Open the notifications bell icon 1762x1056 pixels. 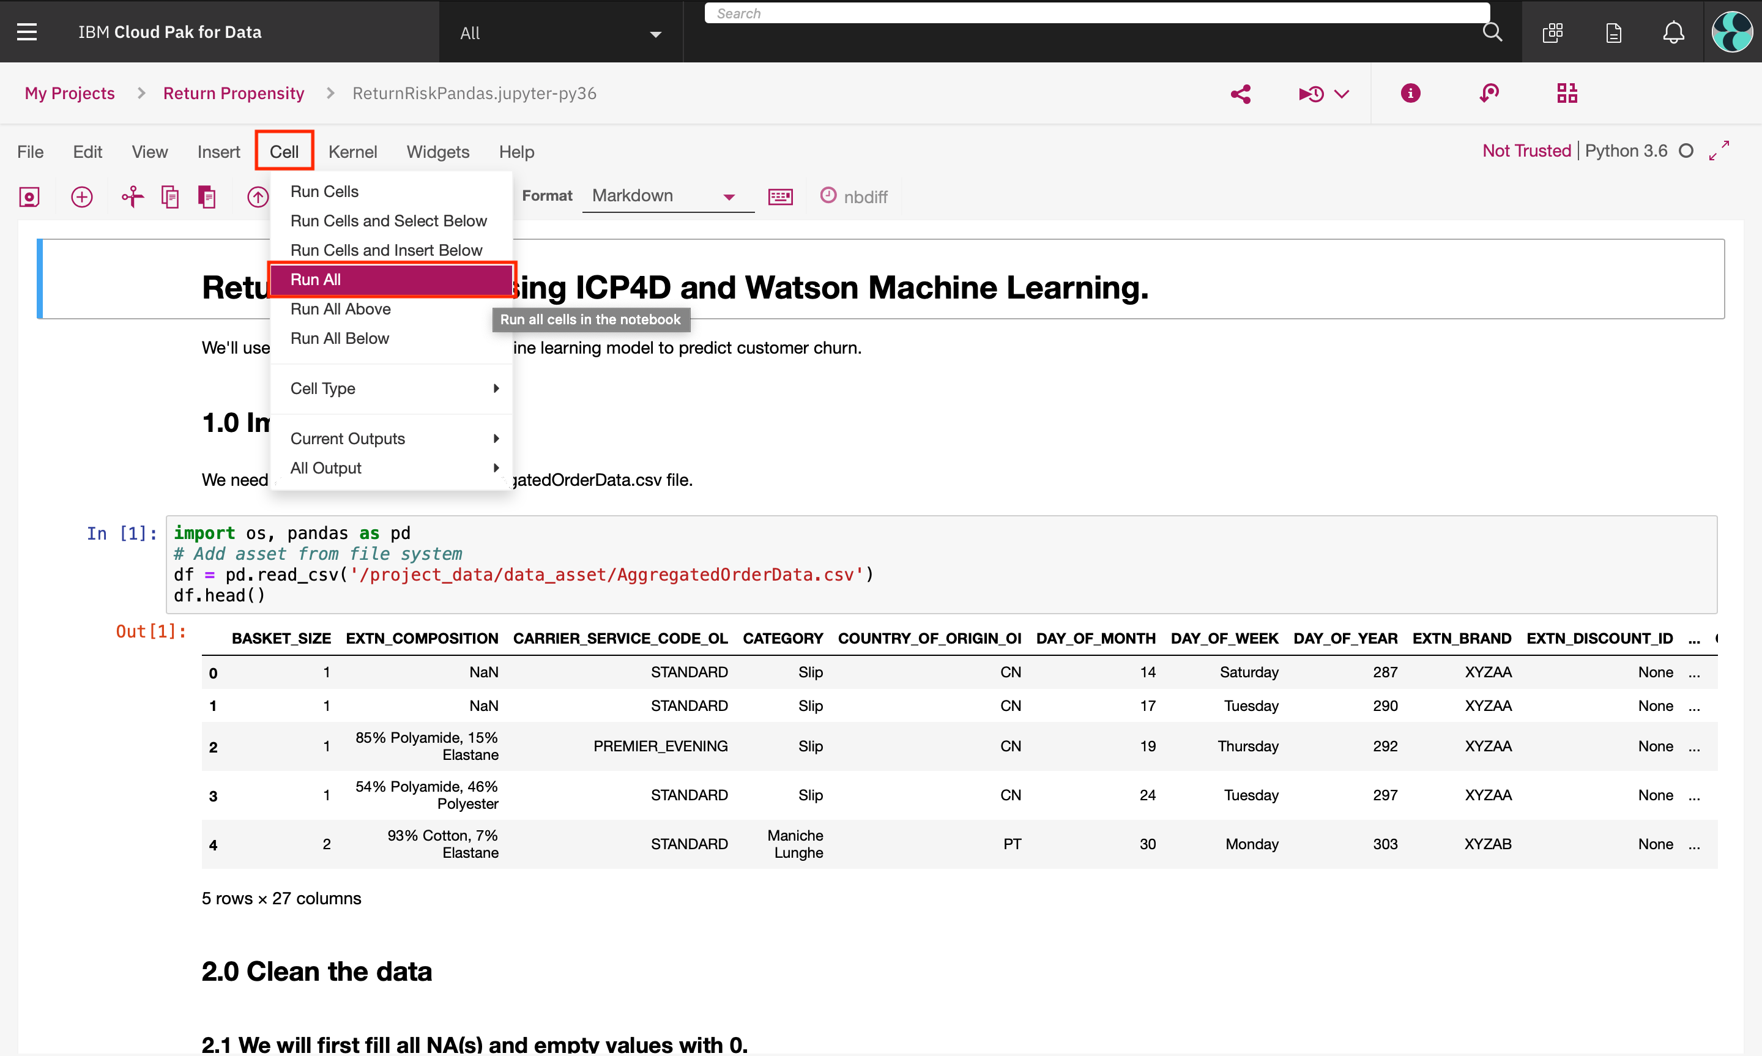pos(1673,32)
